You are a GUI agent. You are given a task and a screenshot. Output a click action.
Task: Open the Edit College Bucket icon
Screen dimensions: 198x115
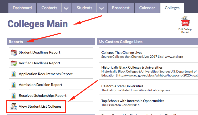click(185, 21)
